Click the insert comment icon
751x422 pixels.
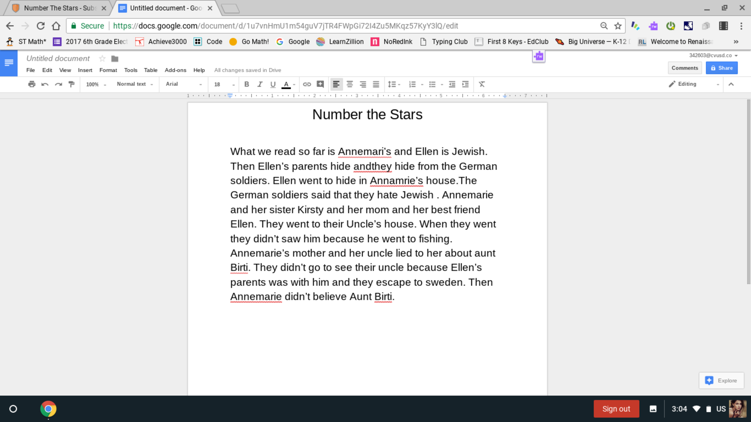tap(320, 84)
